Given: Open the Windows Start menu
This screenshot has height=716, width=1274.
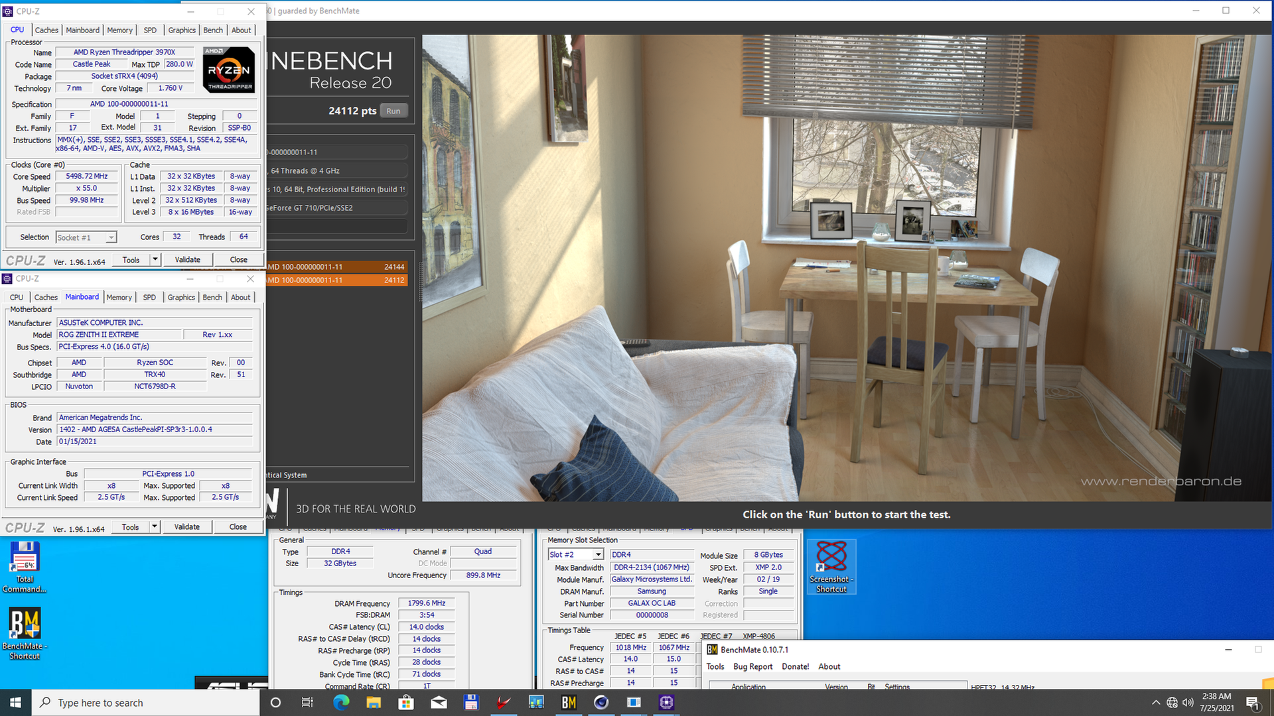Looking at the screenshot, I should pyautogui.click(x=15, y=703).
